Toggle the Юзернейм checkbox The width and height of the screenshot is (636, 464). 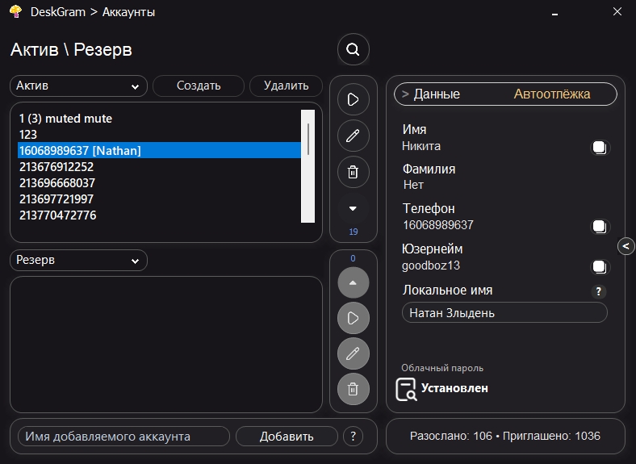(600, 266)
